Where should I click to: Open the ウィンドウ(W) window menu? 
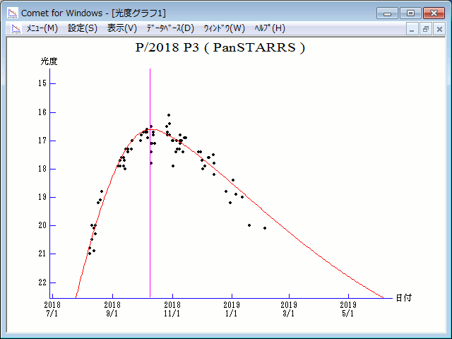(x=224, y=28)
